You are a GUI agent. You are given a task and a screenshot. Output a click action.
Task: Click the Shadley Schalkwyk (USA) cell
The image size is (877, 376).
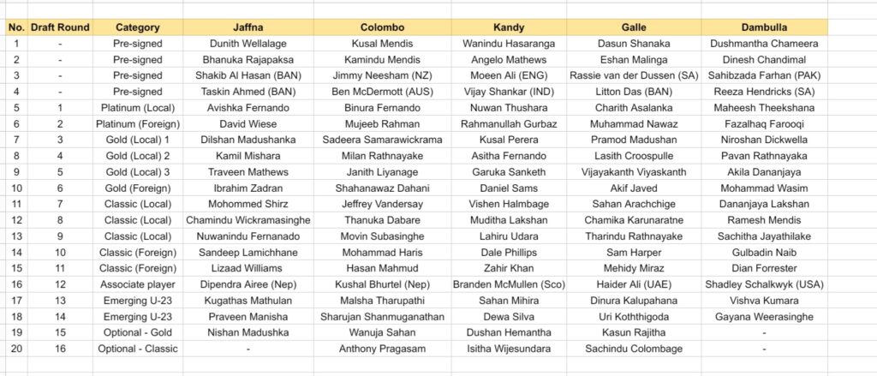click(765, 284)
